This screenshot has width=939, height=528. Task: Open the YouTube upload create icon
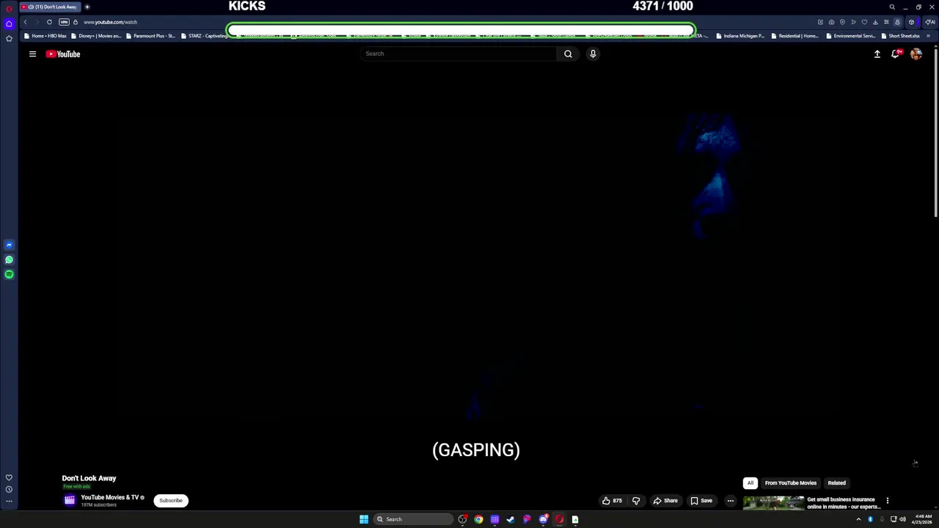(x=877, y=54)
